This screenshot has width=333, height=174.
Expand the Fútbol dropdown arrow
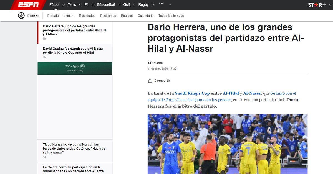tap(64, 5)
